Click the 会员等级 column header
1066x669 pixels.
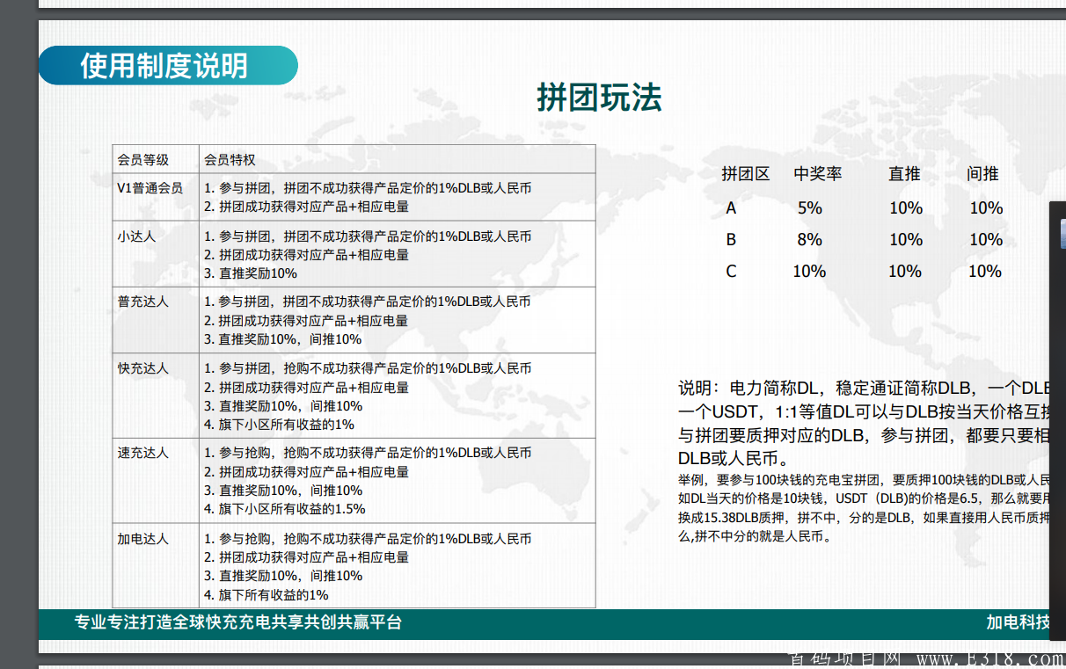[143, 160]
